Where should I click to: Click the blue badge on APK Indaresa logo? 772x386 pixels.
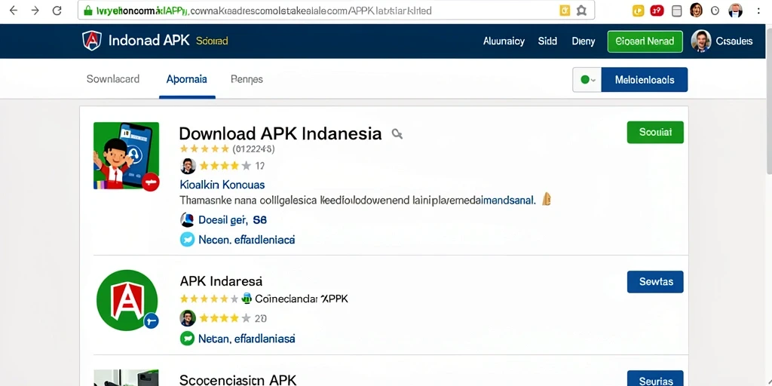click(151, 321)
